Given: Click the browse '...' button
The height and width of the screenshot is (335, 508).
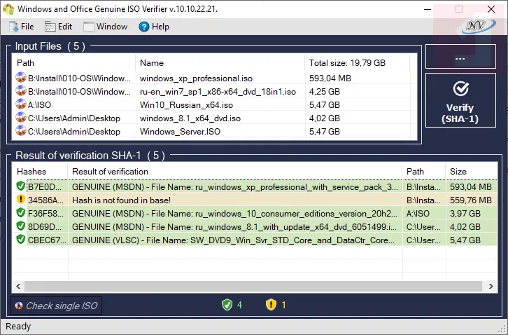Looking at the screenshot, I should click(460, 57).
